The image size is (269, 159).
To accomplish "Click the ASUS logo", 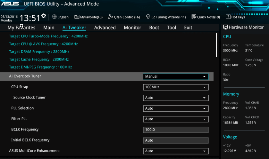I will (10, 4).
